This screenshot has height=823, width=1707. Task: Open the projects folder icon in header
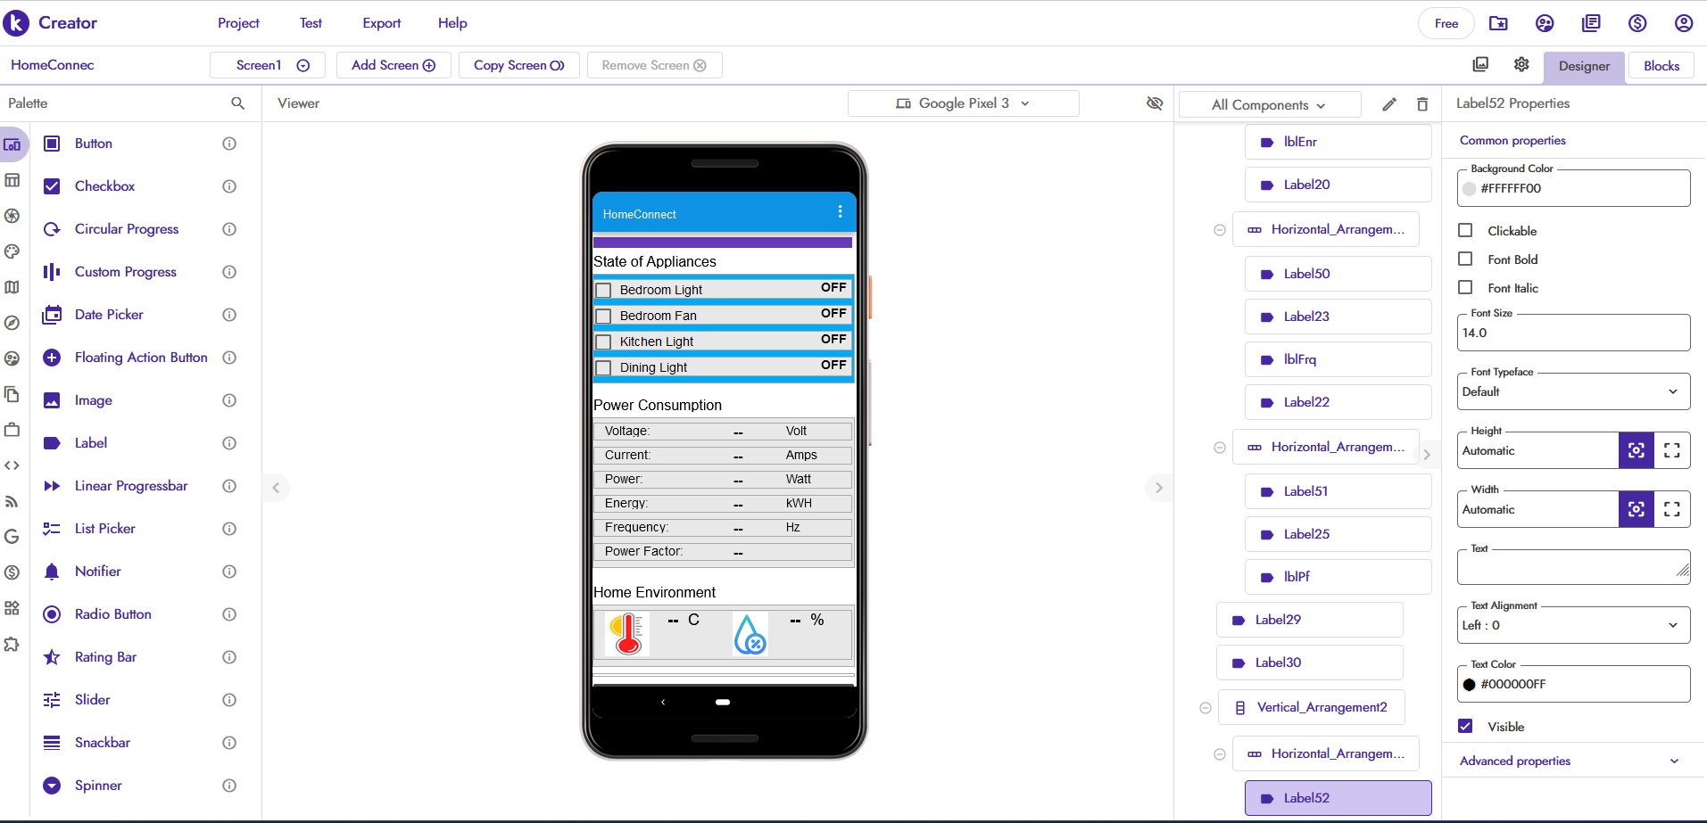coord(1498,23)
